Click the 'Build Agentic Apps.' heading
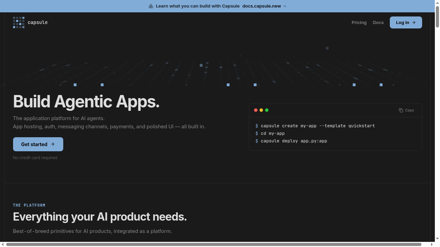Screen dimensions: 440x247 (x=86, y=102)
